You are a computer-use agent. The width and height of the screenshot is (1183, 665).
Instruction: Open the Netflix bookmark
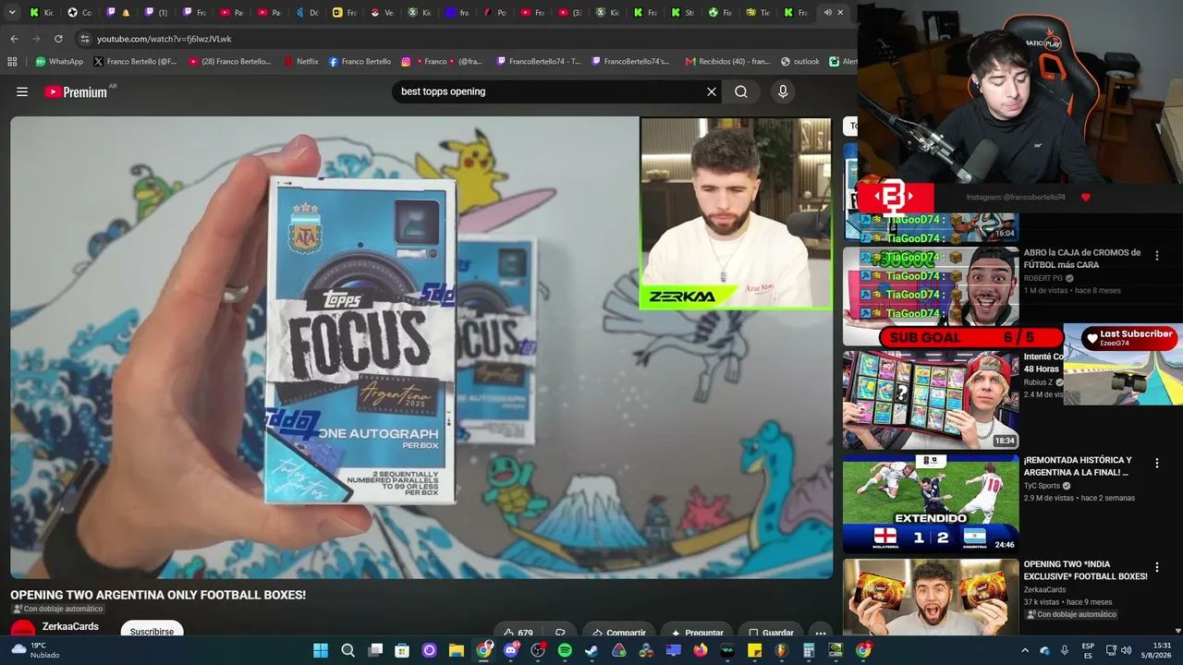pos(300,62)
